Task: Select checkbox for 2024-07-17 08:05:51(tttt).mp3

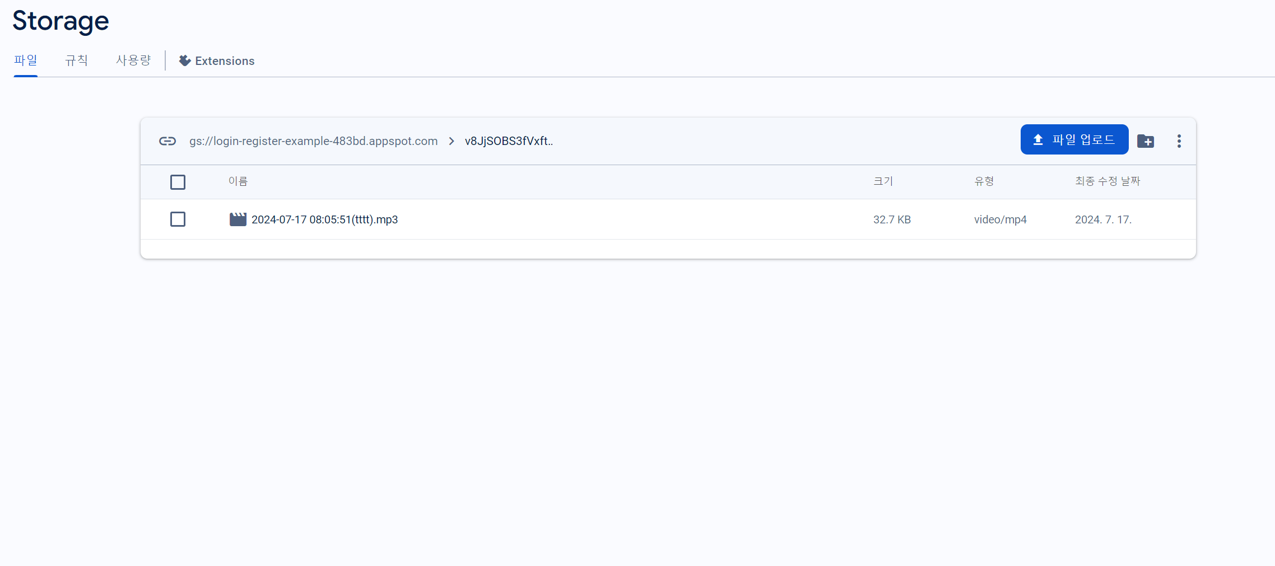Action: (x=178, y=219)
